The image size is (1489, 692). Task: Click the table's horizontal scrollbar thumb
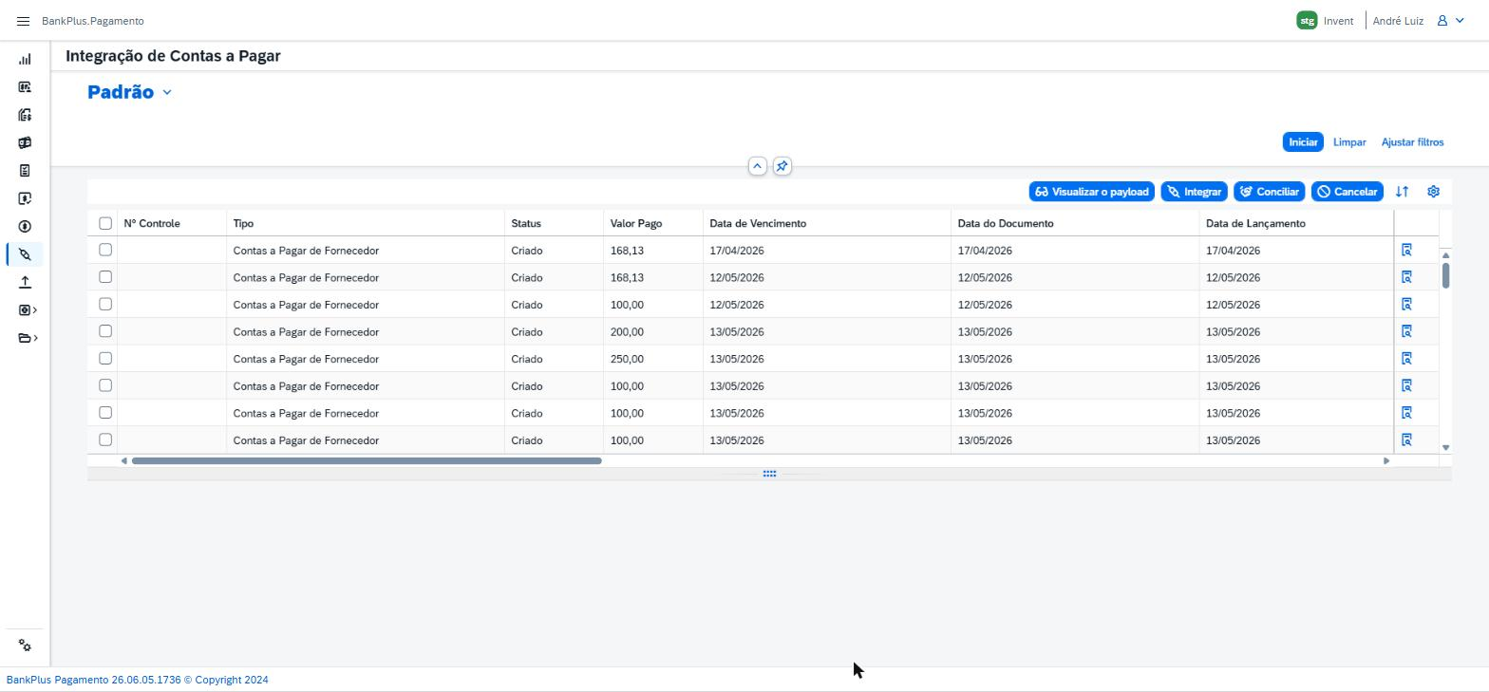pyautogui.click(x=367, y=461)
